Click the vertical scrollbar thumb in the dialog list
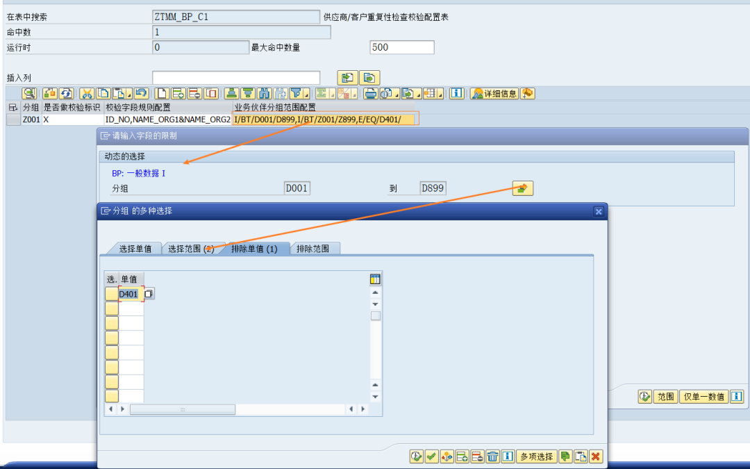This screenshot has width=750, height=469. [x=376, y=316]
